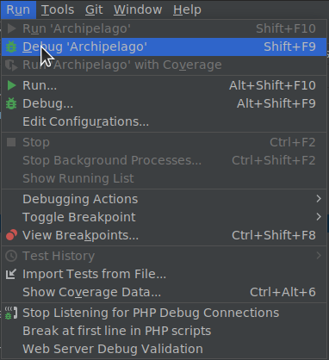Click the green play icon next to Run...
Viewport: 329px width, 360px height.
[11, 85]
